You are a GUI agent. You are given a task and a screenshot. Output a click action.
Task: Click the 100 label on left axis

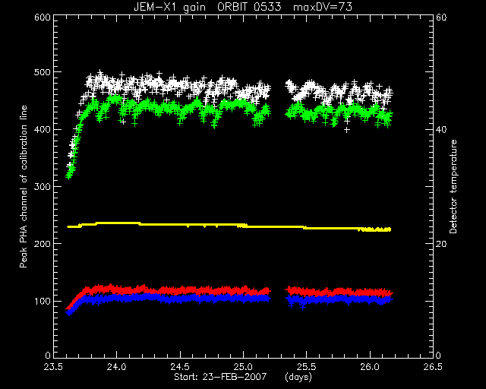43,301
